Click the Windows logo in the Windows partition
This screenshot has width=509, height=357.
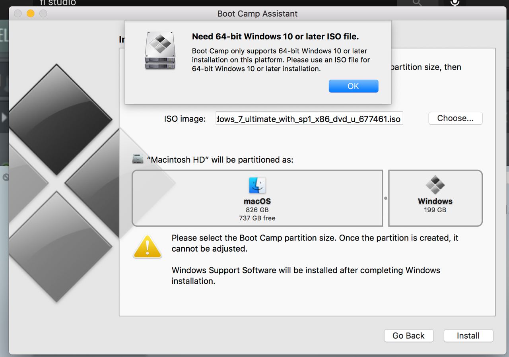coord(435,185)
